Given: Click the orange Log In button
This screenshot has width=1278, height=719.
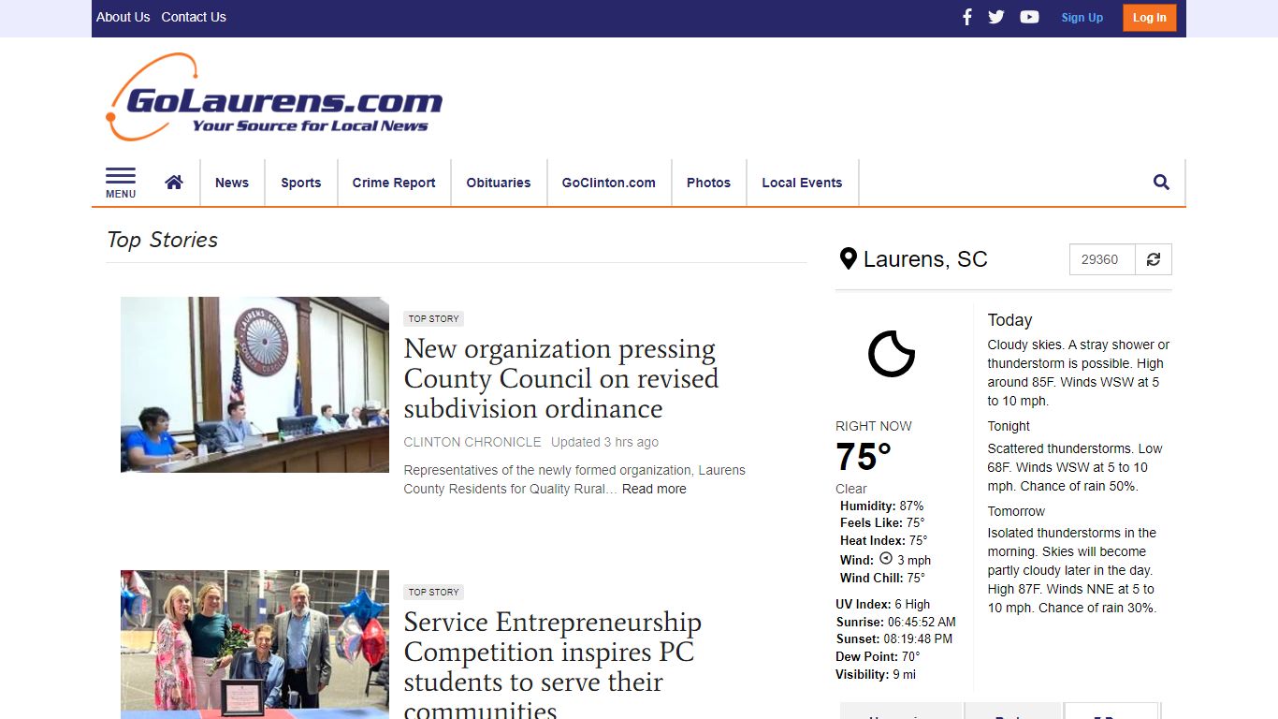Looking at the screenshot, I should (x=1149, y=17).
